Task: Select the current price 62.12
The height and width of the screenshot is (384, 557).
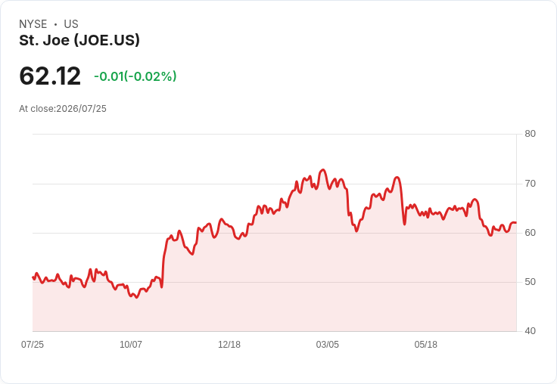Action: (50, 76)
